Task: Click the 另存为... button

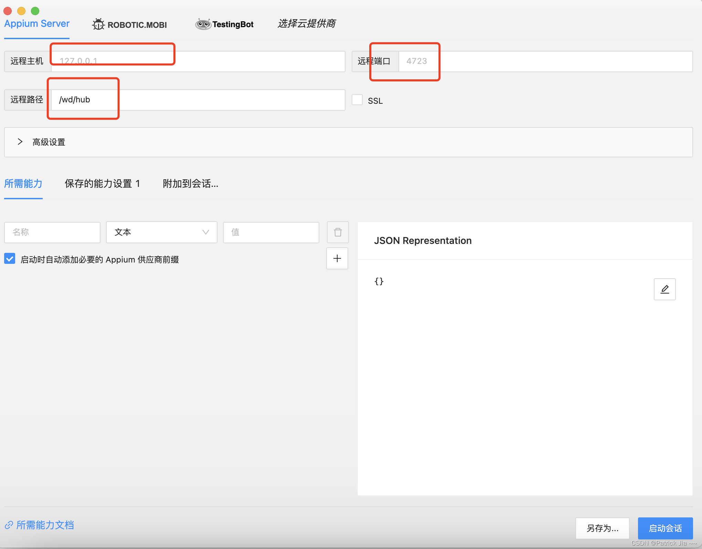Action: coord(603,528)
